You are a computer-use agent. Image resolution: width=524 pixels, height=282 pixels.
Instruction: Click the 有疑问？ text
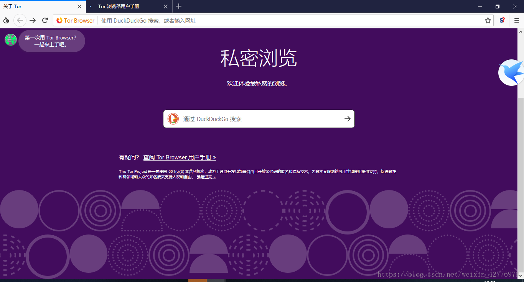coord(129,157)
